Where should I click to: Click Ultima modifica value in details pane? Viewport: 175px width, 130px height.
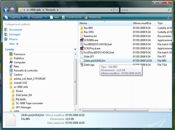point(75,115)
